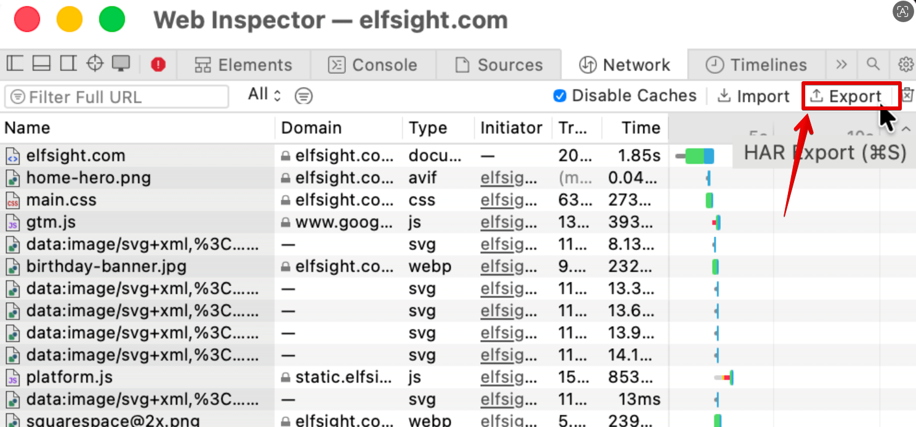Click the red error indicator icon
This screenshot has height=427, width=916.
tap(158, 64)
